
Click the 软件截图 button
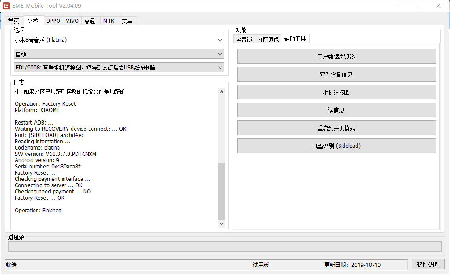(x=428, y=264)
